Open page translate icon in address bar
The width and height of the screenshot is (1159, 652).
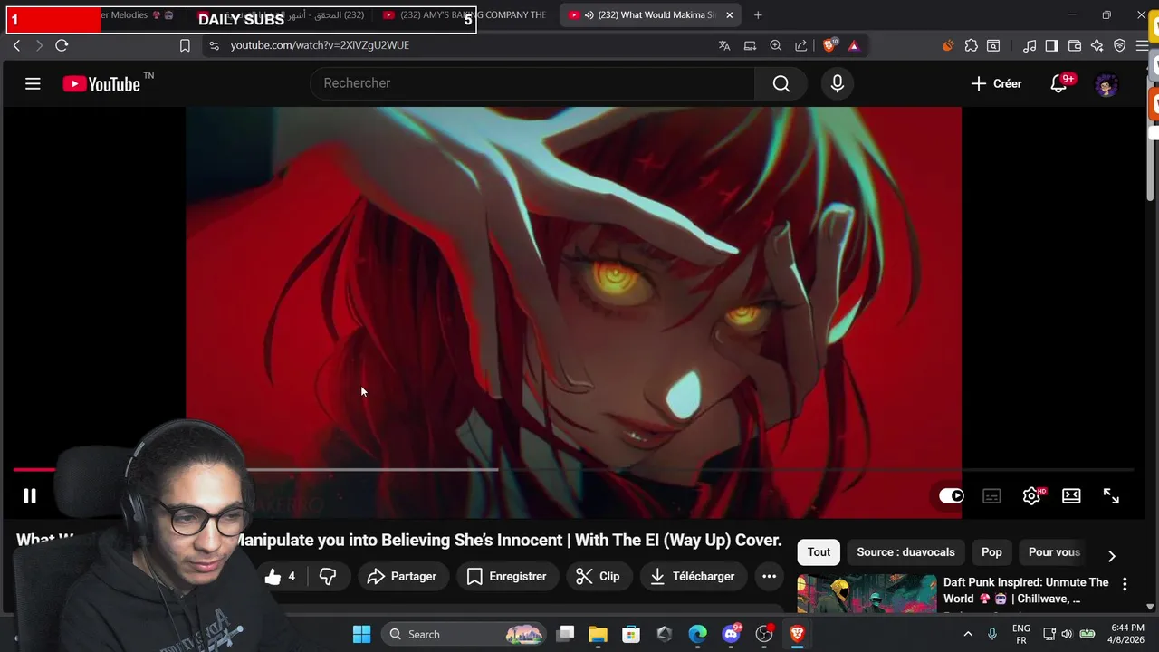click(x=724, y=45)
